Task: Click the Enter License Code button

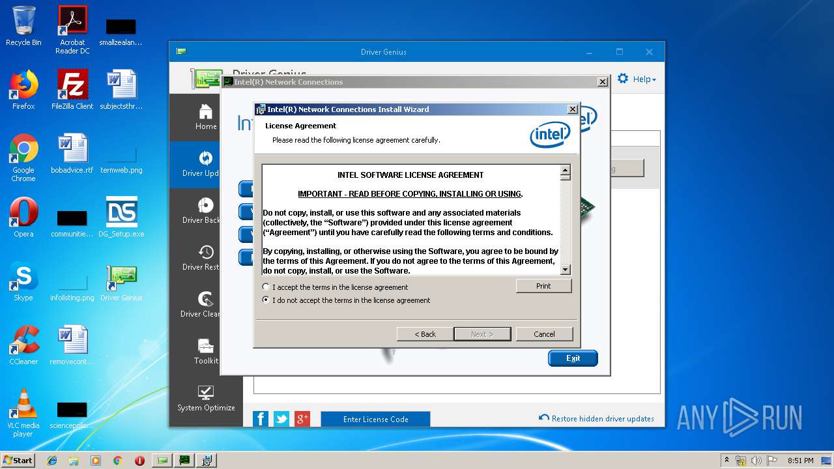Action: click(375, 419)
